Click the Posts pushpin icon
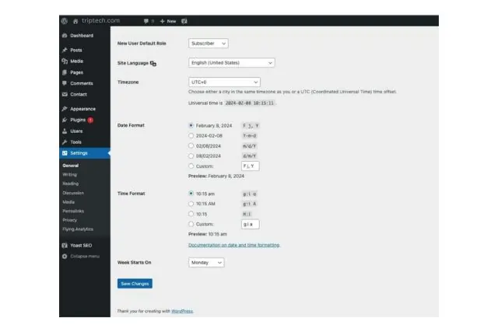 coord(65,50)
